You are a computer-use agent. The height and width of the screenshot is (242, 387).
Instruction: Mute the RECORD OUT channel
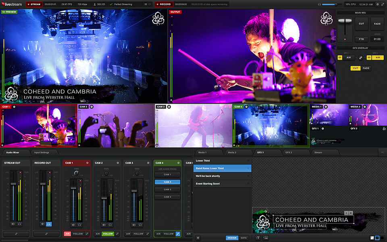pyautogui.click(x=43, y=224)
